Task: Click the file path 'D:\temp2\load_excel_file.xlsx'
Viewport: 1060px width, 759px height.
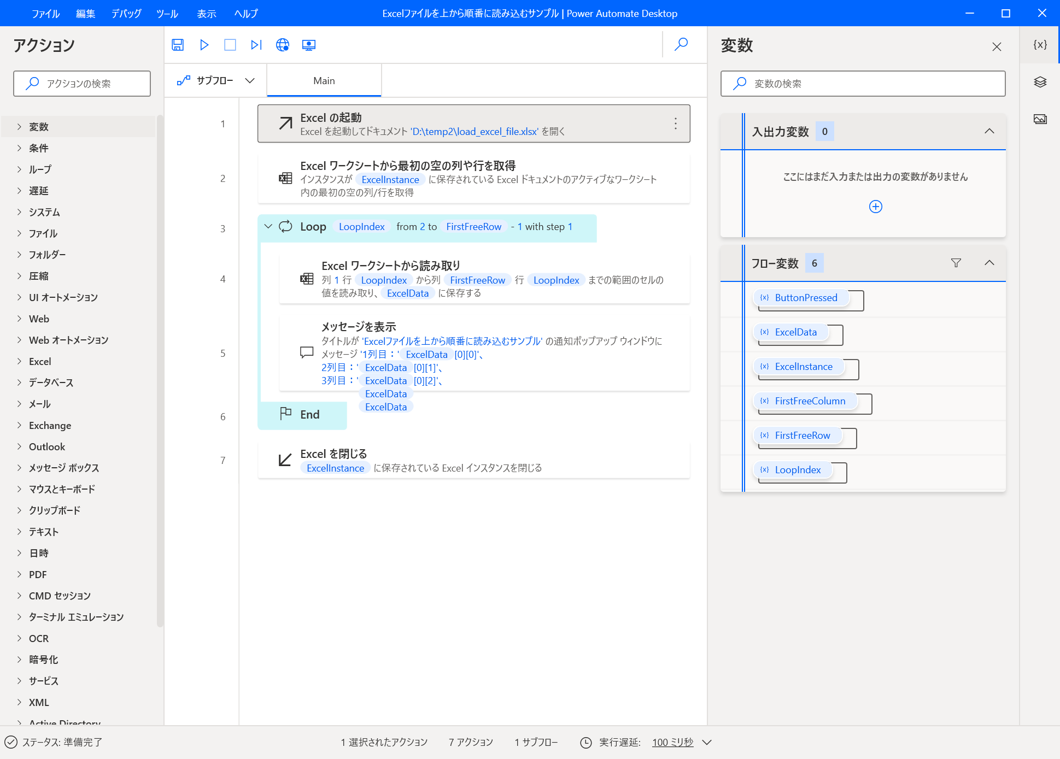Action: point(475,132)
